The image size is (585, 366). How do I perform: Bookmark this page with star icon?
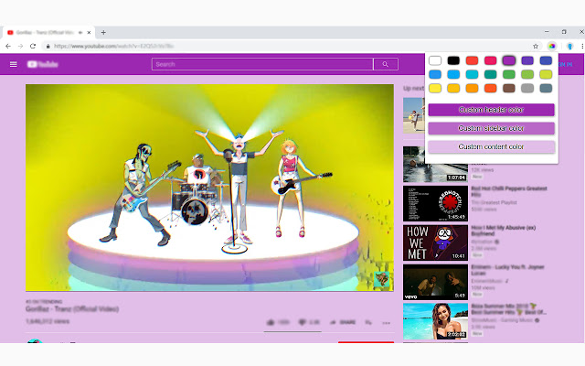click(536, 45)
